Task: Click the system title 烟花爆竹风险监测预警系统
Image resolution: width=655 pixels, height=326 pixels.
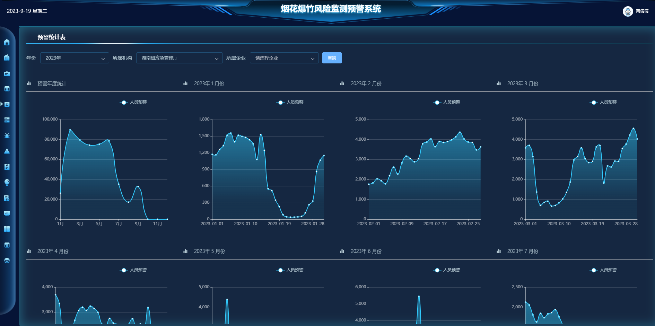Action: coord(331,9)
